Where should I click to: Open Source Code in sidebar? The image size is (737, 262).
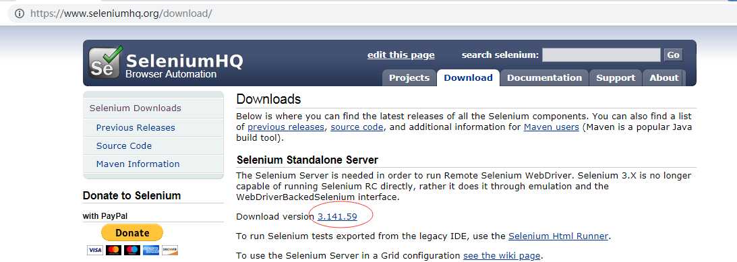point(124,146)
